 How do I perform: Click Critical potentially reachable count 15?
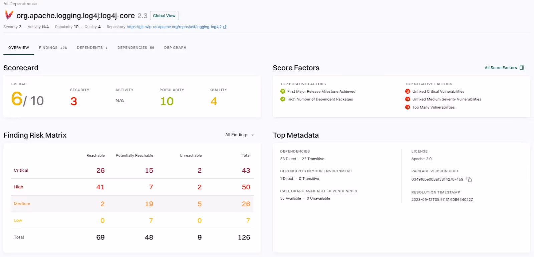click(x=149, y=170)
